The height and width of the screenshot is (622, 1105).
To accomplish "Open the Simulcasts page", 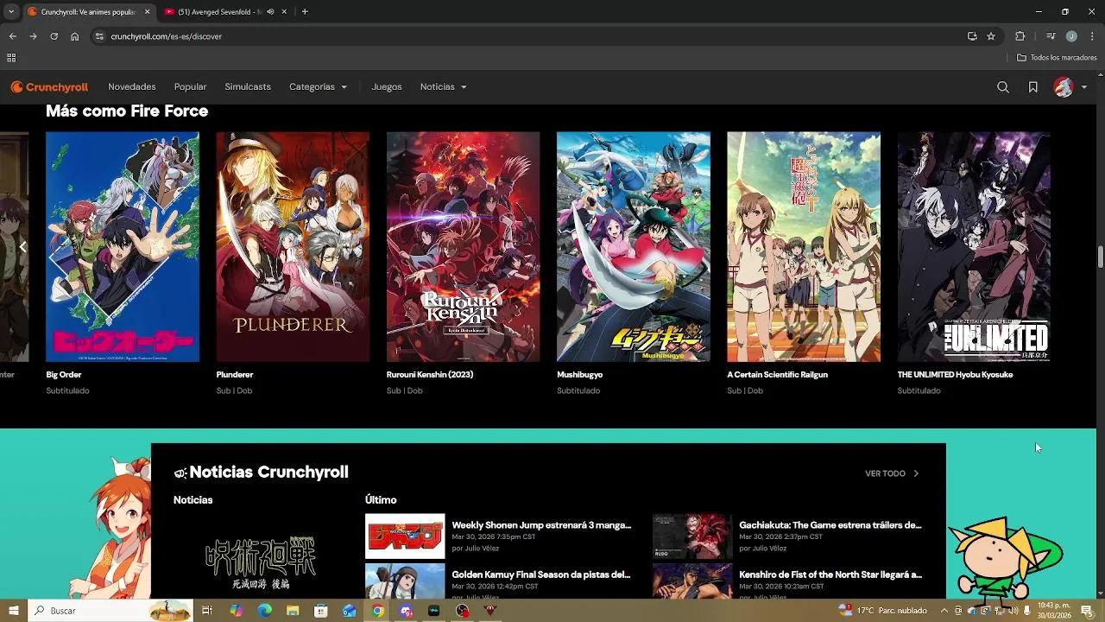I will (x=248, y=87).
